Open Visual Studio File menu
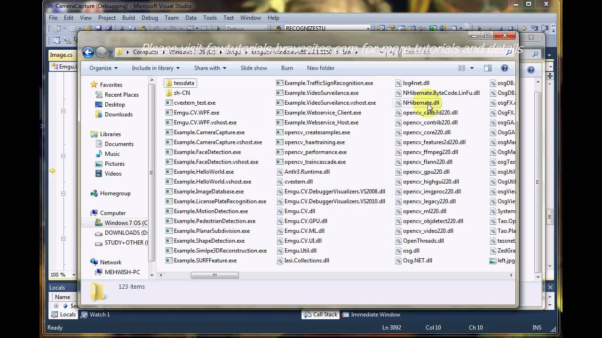This screenshot has height=338, width=602. click(x=53, y=18)
